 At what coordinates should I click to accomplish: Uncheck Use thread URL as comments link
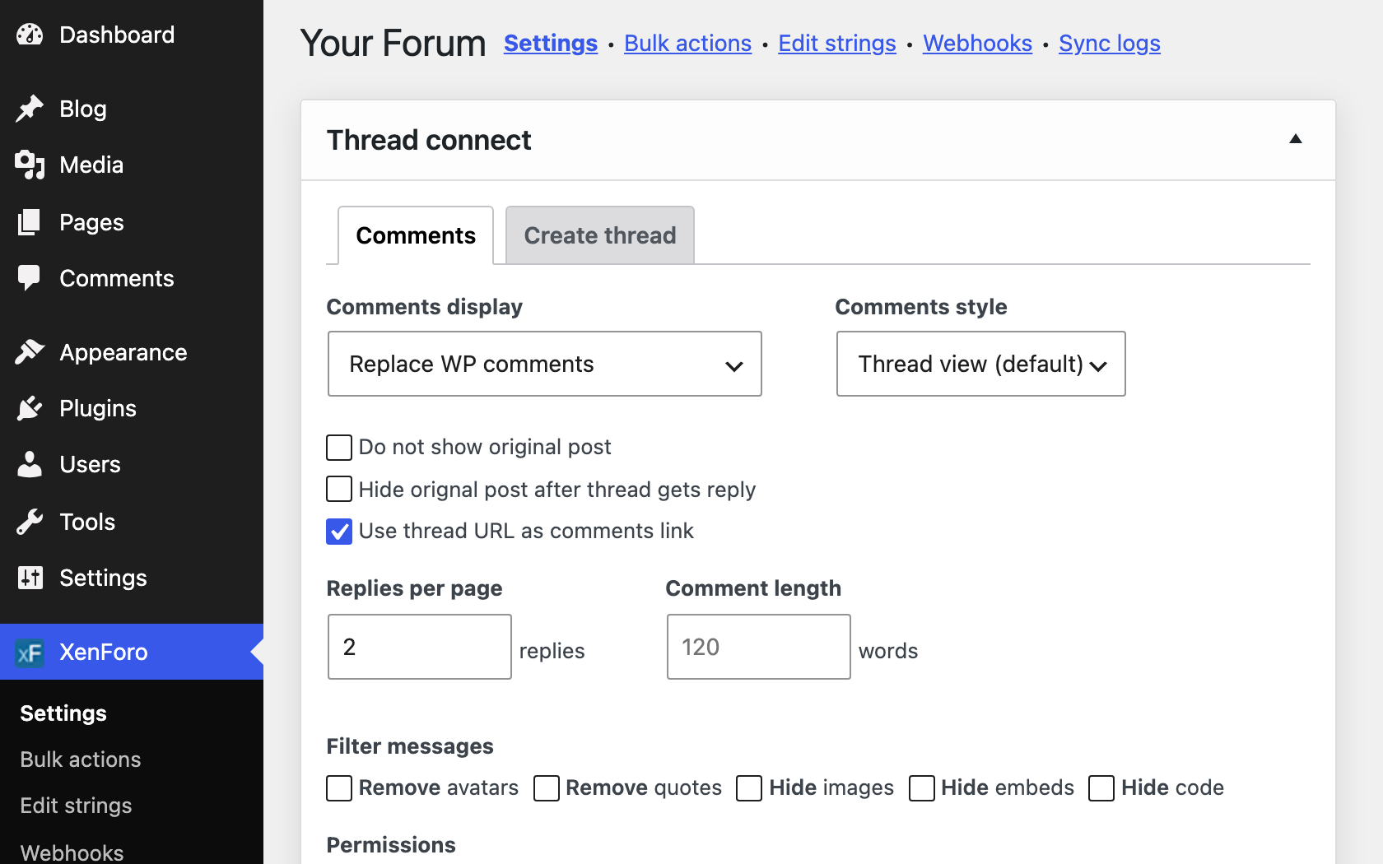[339, 532]
